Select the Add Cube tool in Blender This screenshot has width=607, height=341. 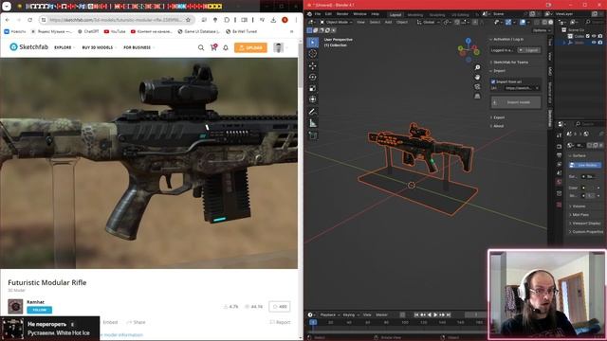pyautogui.click(x=312, y=135)
